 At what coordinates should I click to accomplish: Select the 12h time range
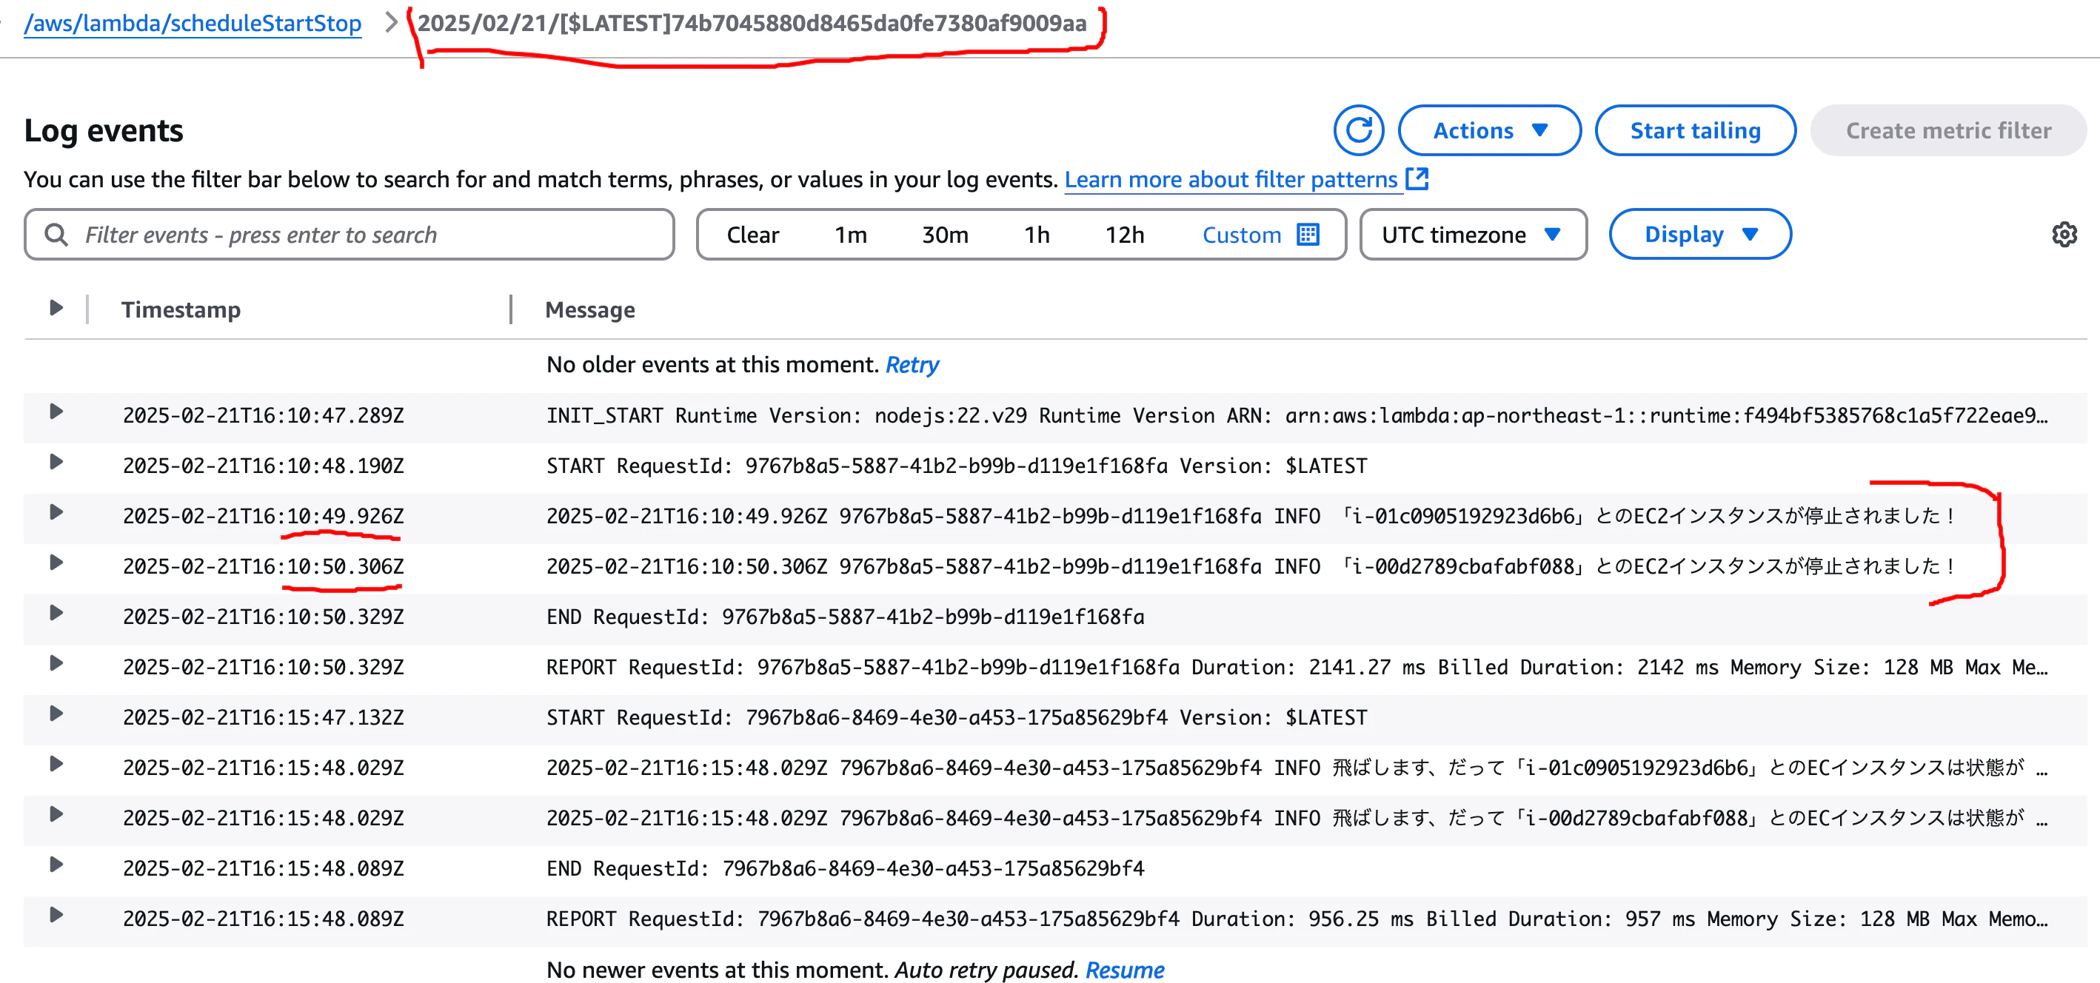pos(1124,235)
